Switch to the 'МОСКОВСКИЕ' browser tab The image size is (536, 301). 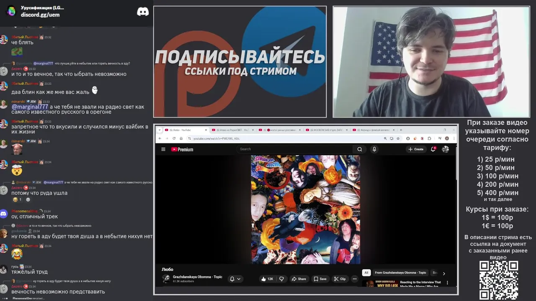tap(327, 130)
